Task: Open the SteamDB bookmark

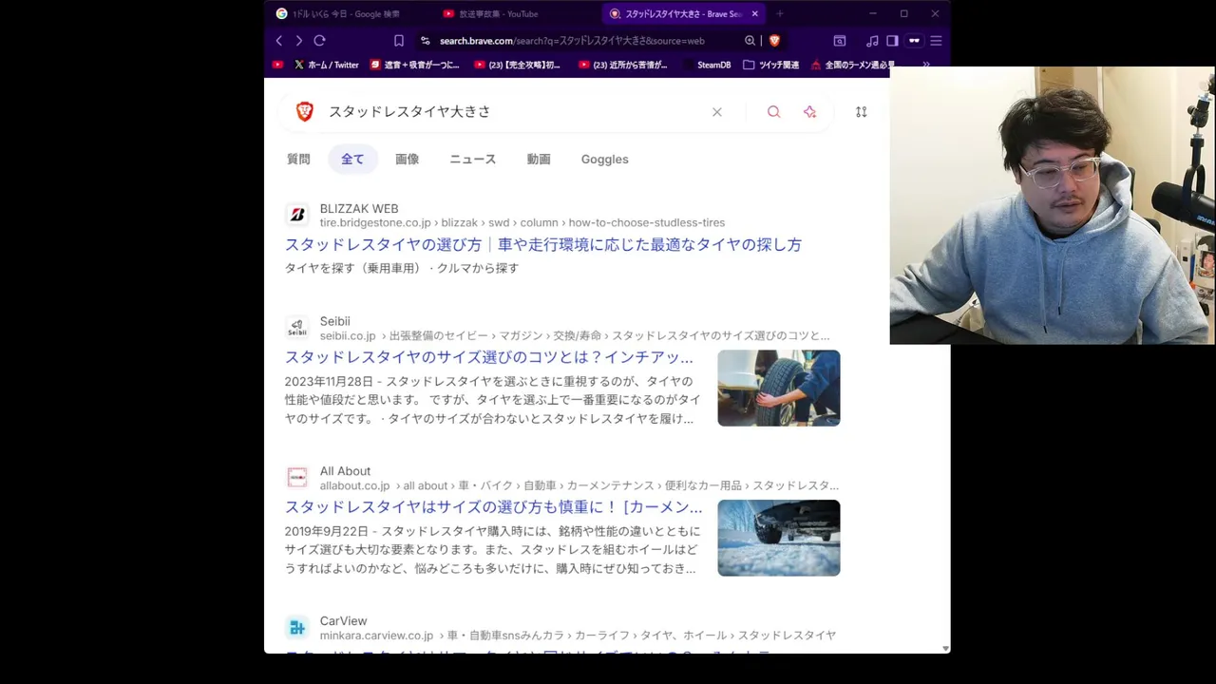Action: (x=707, y=65)
